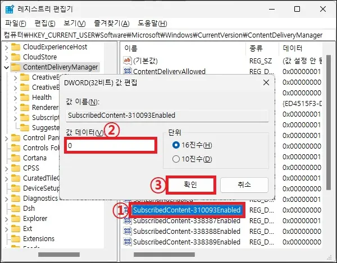Image resolution: width=337 pixels, height=263 pixels.
Task: Click the ContentDeliveryManager folder icon
Action: pyautogui.click(x=16, y=67)
